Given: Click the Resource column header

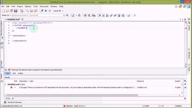Looking at the screenshot, I should pyautogui.click(x=140, y=81).
